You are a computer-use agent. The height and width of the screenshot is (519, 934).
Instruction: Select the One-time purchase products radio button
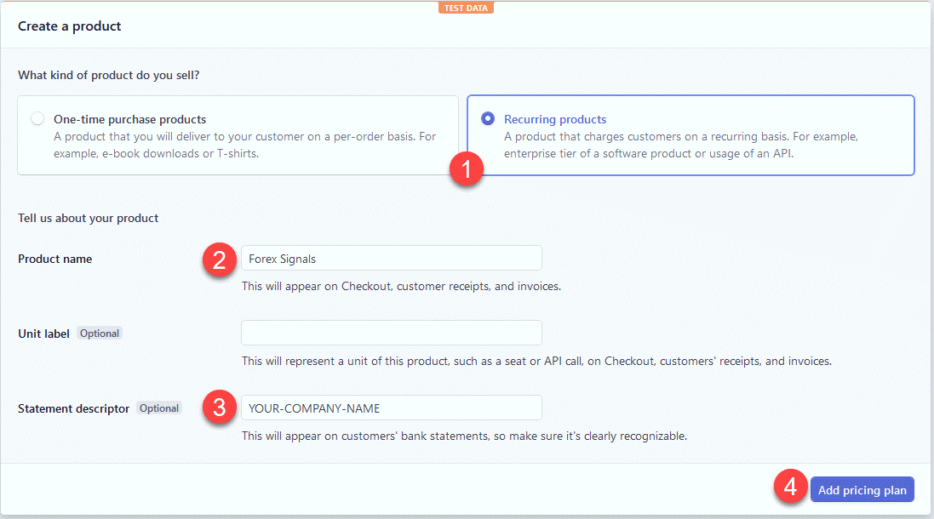[37, 119]
